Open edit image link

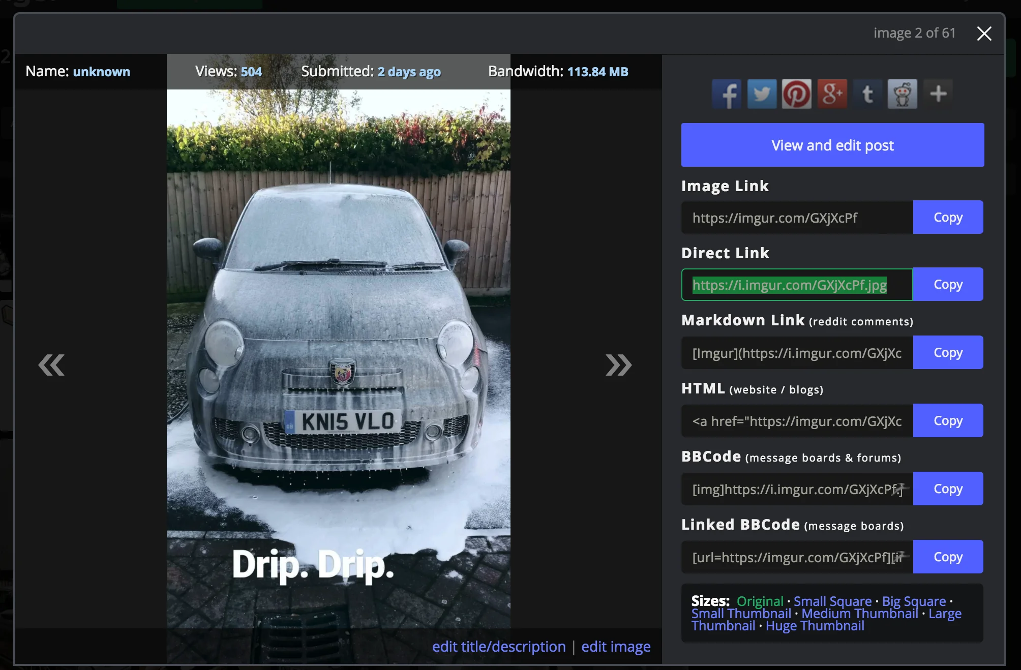[x=616, y=647]
